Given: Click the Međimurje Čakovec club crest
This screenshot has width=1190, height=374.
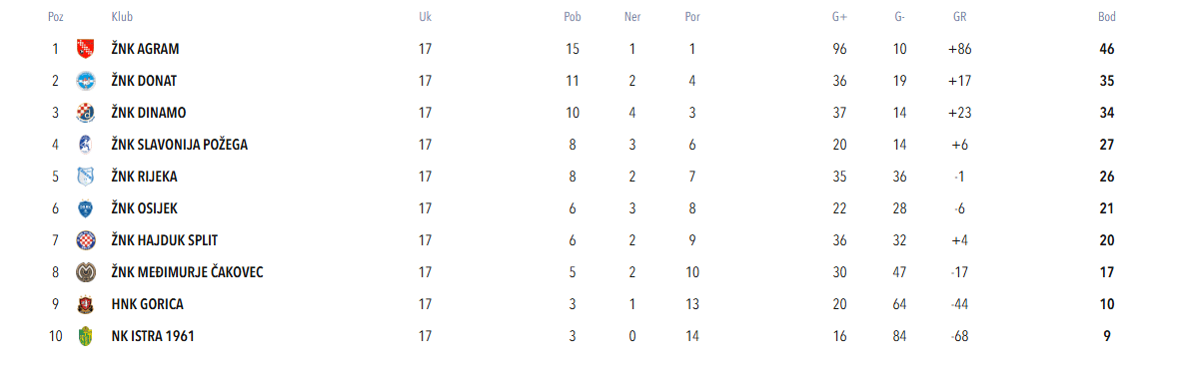Looking at the screenshot, I should pos(85,272).
